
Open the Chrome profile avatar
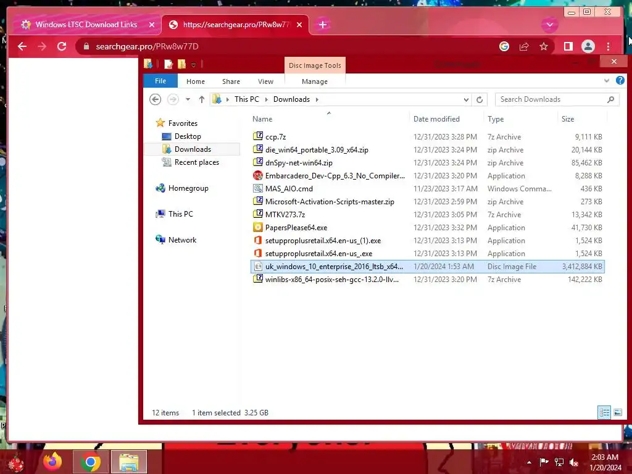(x=588, y=46)
